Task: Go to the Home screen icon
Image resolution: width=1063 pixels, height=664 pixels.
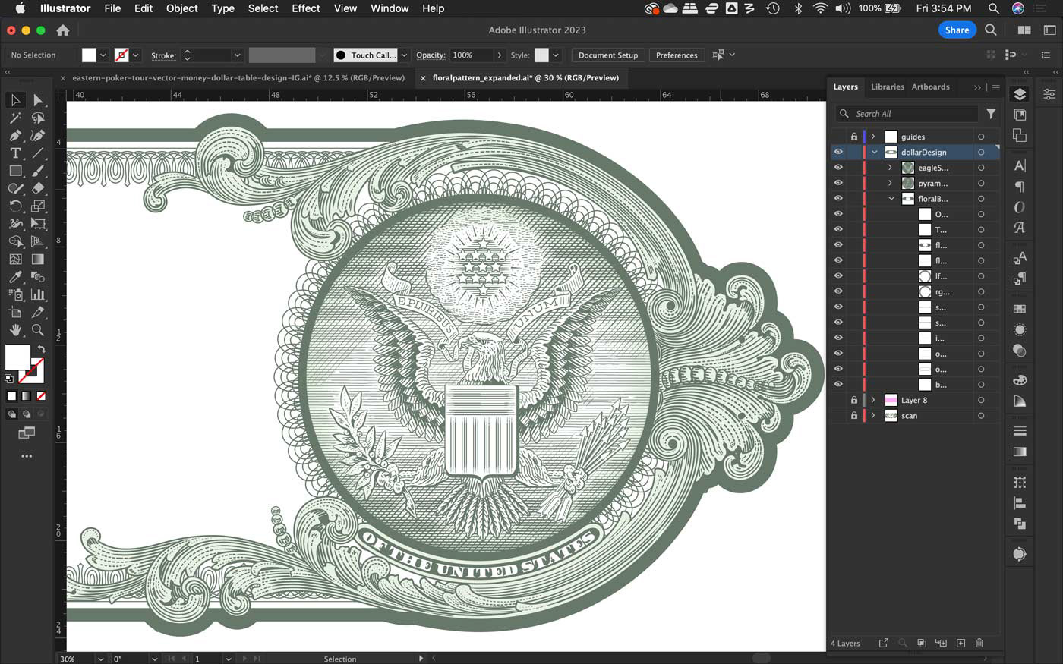Action: pyautogui.click(x=63, y=30)
